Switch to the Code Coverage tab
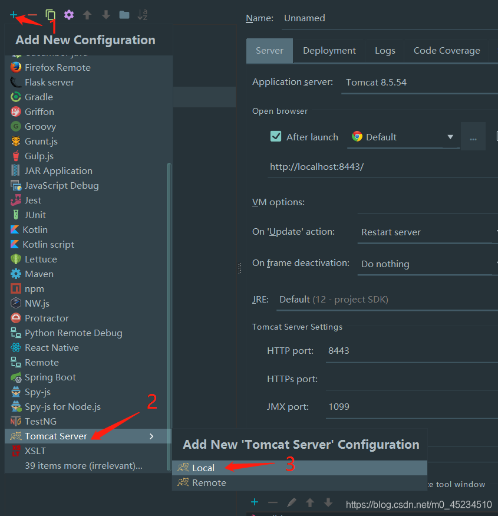This screenshot has height=516, width=498. pyautogui.click(x=447, y=50)
